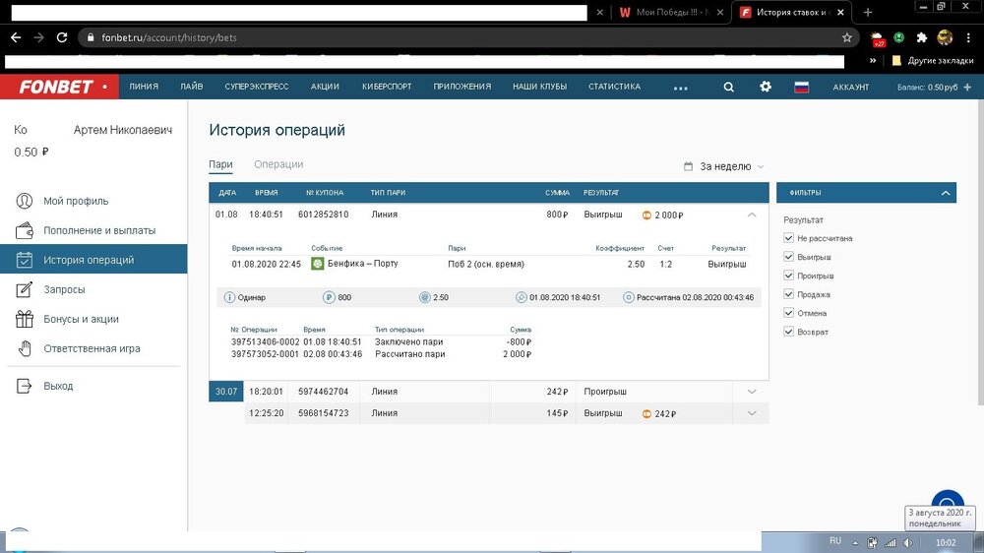Click the Fonbet logo
Image resolution: width=984 pixels, height=553 pixels.
pos(60,87)
